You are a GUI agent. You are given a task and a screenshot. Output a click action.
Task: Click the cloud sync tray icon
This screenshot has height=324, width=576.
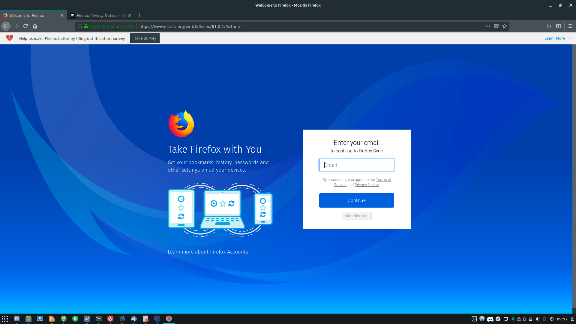tap(474, 319)
